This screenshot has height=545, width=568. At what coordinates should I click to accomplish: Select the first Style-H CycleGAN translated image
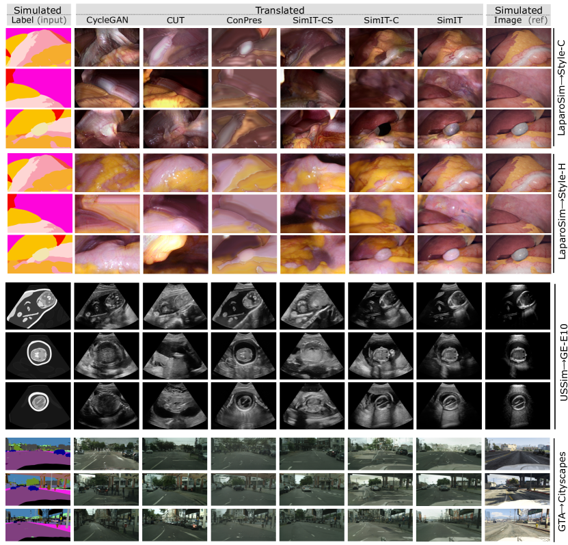click(107, 173)
